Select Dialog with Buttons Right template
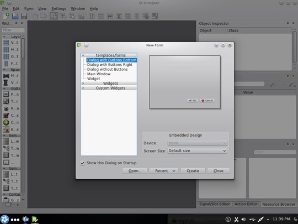This screenshot has height=224, width=298. click(x=110, y=65)
